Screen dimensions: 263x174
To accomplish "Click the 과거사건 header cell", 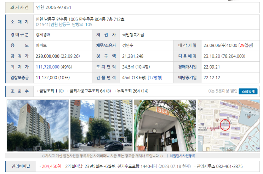I will [x=19, y=7].
